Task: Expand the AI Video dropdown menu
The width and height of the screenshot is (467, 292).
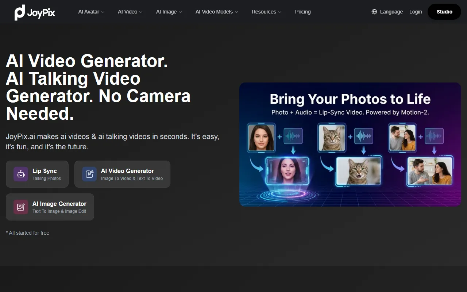Action: point(130,12)
